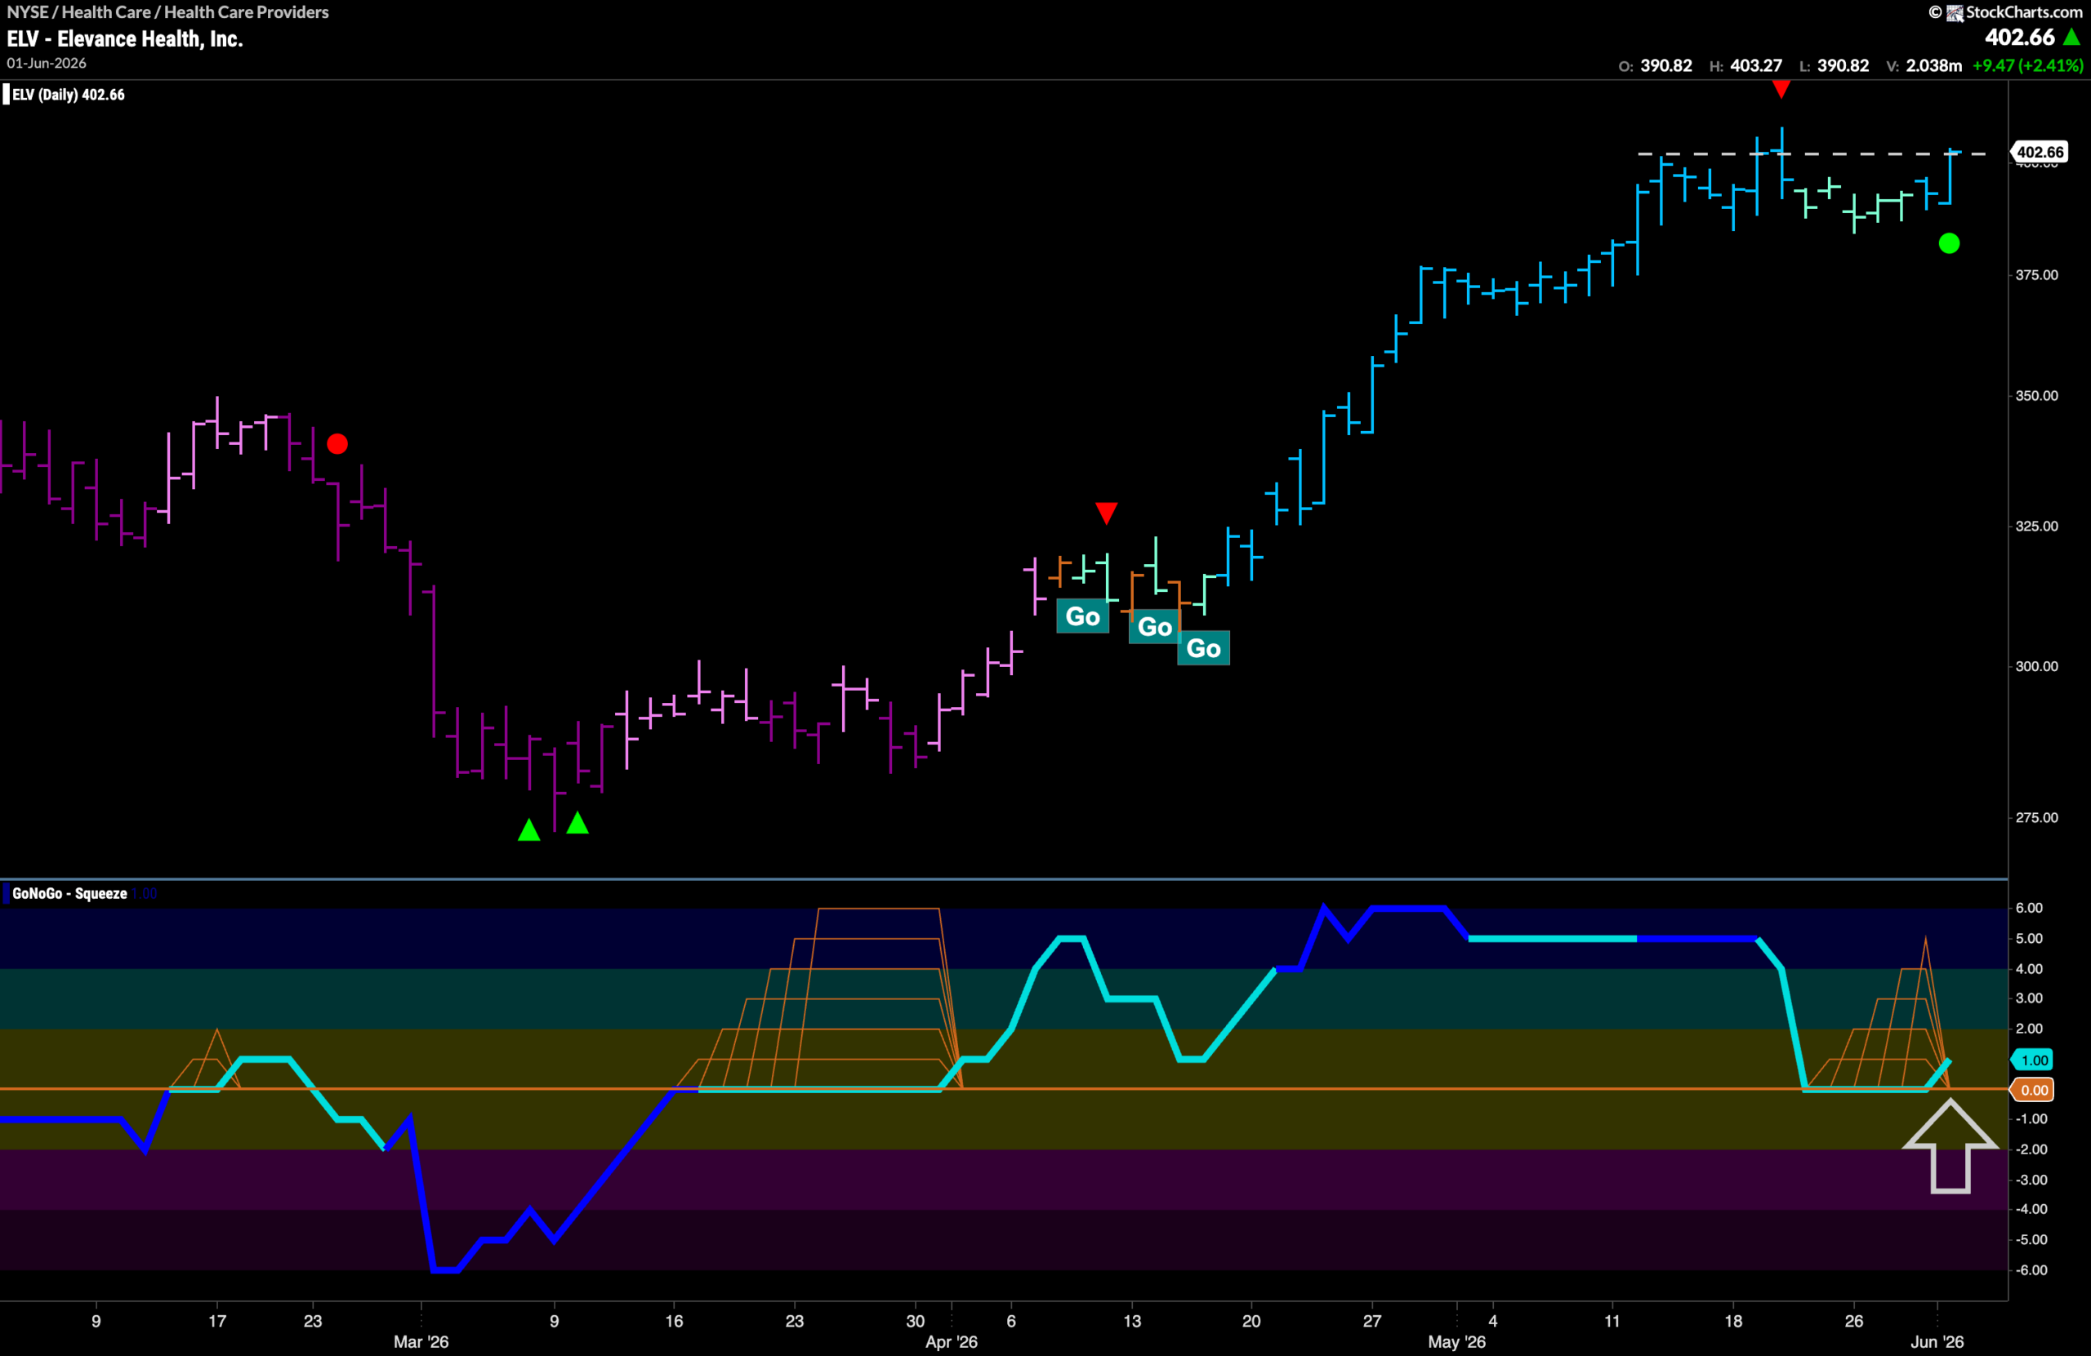Click the first Go signal label
2091x1356 pixels.
point(1082,616)
